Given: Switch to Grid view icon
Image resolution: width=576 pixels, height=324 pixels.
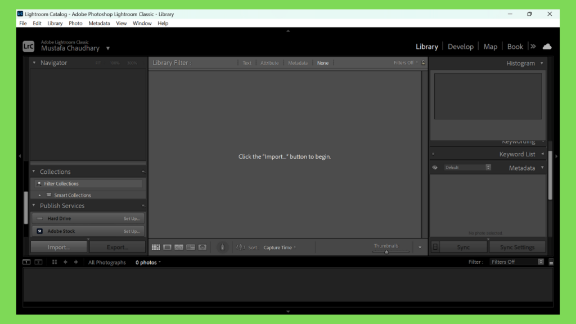Looking at the screenshot, I should click(156, 247).
